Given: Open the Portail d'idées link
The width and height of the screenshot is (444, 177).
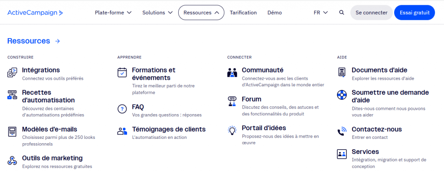Looking at the screenshot, I should (264, 128).
